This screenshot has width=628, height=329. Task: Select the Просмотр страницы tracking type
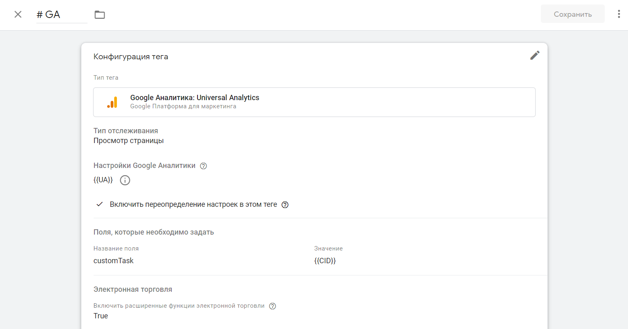point(128,141)
